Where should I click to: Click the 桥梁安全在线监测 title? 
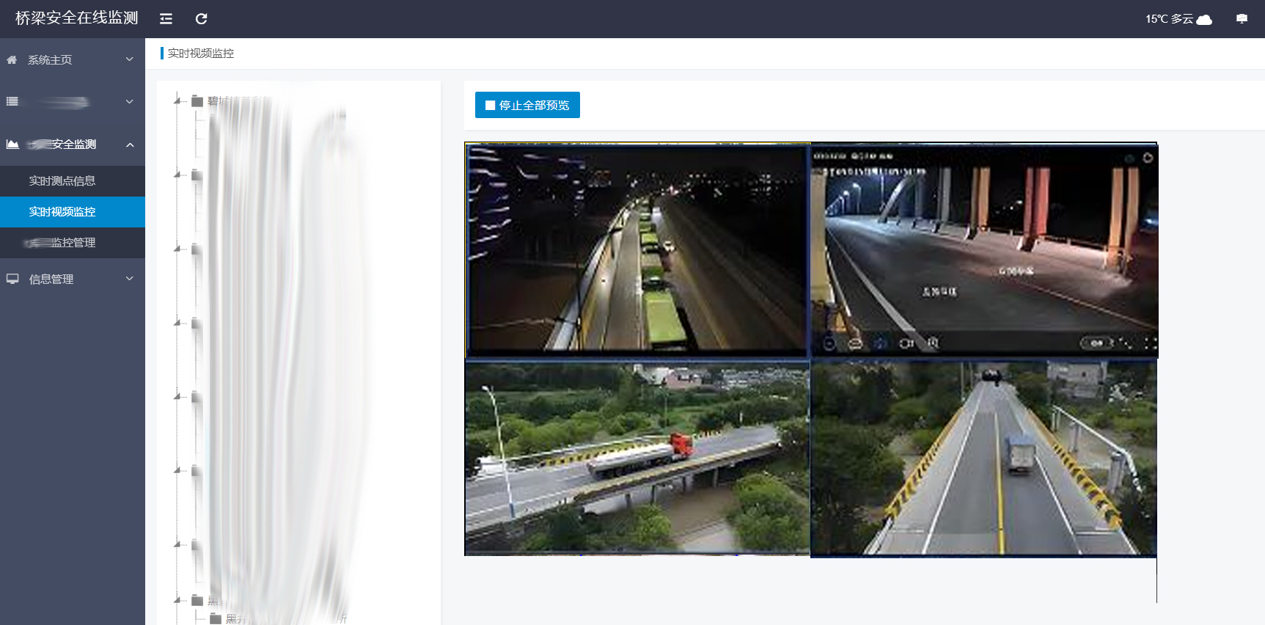[x=77, y=18]
